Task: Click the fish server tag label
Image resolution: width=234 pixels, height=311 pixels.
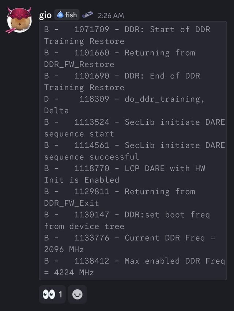Action: [x=71, y=15]
